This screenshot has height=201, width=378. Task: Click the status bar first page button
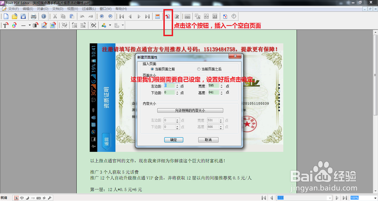point(264,198)
